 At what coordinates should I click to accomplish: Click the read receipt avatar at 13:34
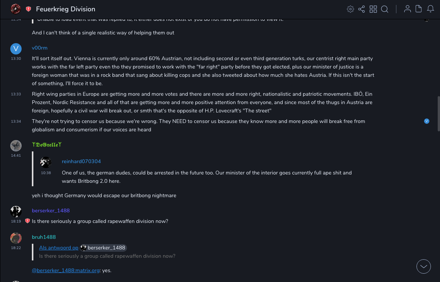427,121
